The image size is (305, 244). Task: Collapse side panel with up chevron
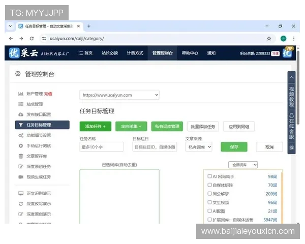tap(291, 77)
